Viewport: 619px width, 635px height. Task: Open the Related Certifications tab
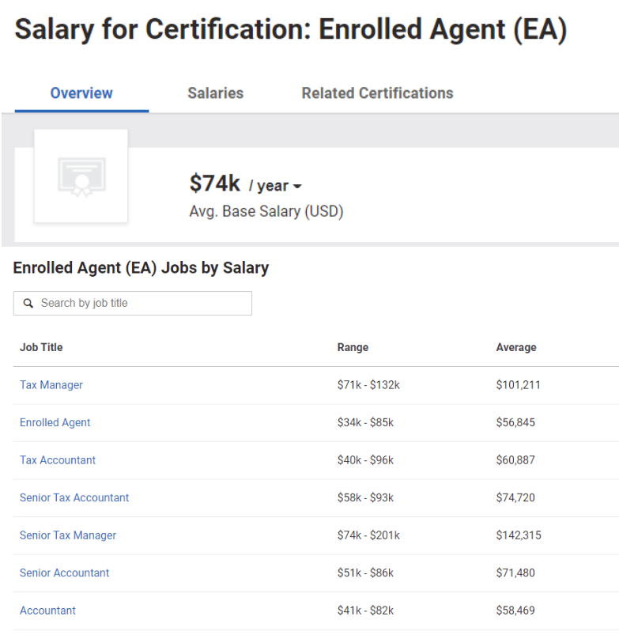[377, 93]
